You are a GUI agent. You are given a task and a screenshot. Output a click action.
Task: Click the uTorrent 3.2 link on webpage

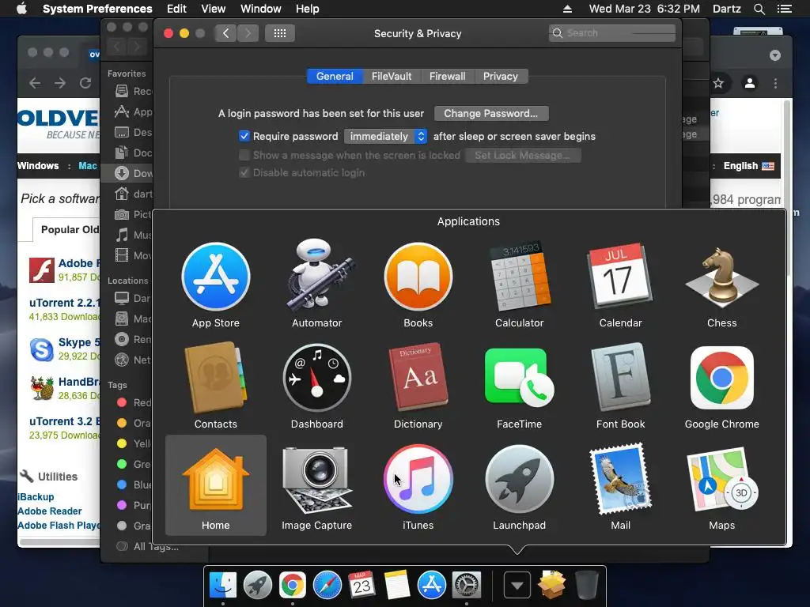(63, 421)
